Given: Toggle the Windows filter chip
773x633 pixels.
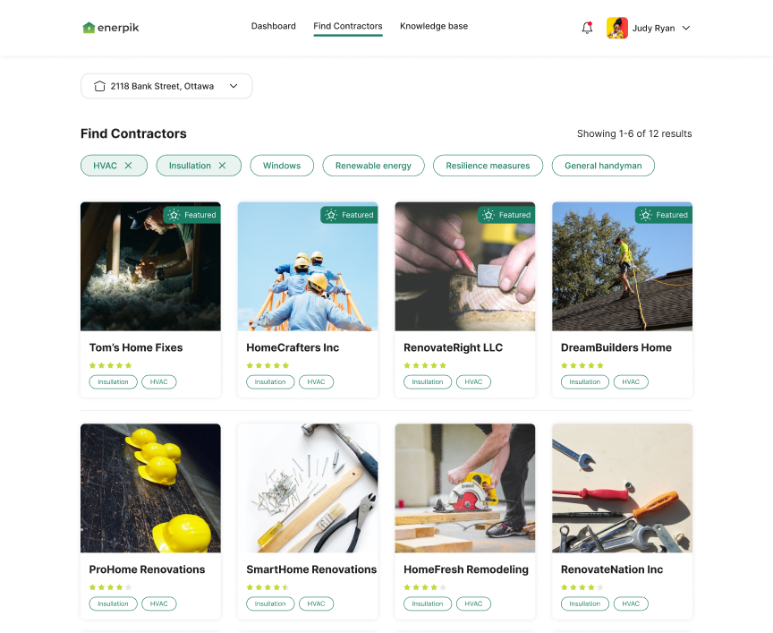Looking at the screenshot, I should (x=282, y=166).
